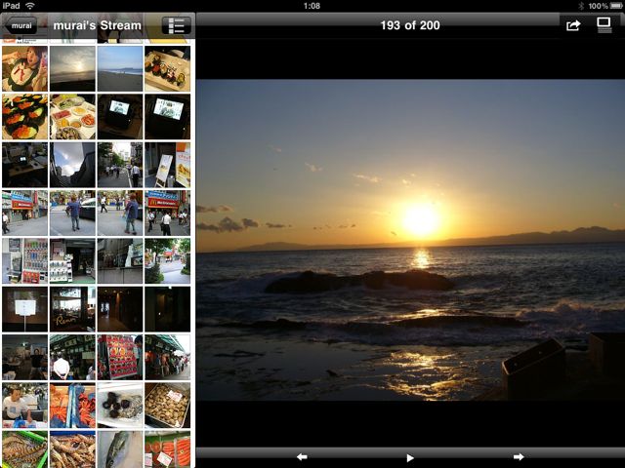Tap the 193 of 200 counter
The height and width of the screenshot is (468, 625).
[x=410, y=25]
